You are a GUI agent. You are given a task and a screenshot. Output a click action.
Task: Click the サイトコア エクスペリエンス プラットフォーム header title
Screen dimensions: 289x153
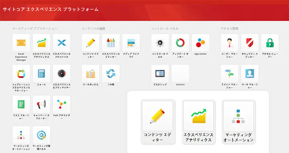tap(51, 9)
